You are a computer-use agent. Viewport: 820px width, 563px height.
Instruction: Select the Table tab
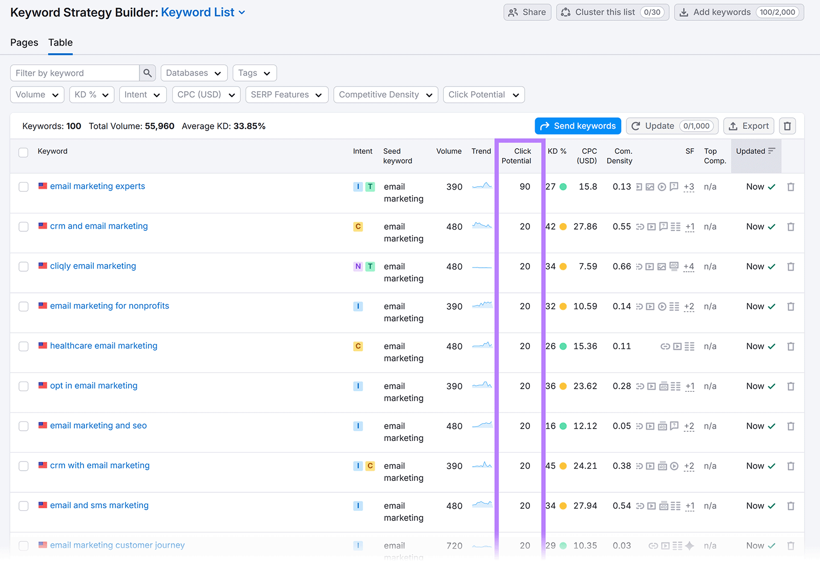pos(60,43)
